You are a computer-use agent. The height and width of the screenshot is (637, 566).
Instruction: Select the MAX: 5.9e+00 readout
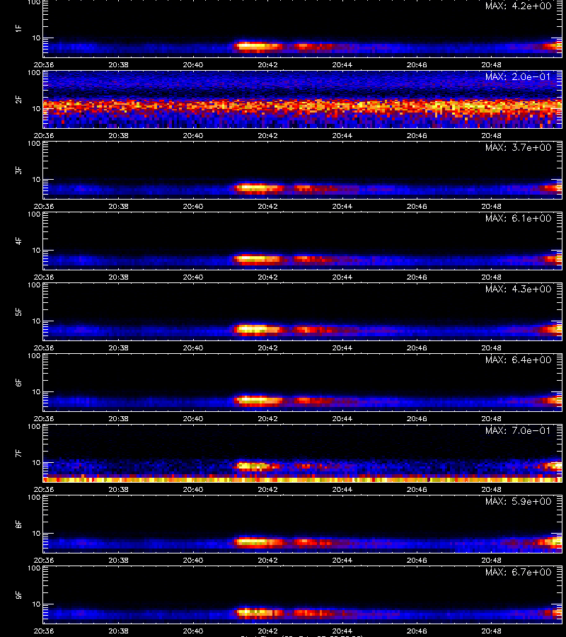tap(518, 501)
